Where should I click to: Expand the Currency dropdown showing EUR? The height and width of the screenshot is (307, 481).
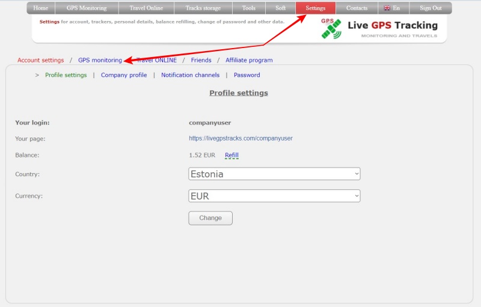[x=274, y=196]
